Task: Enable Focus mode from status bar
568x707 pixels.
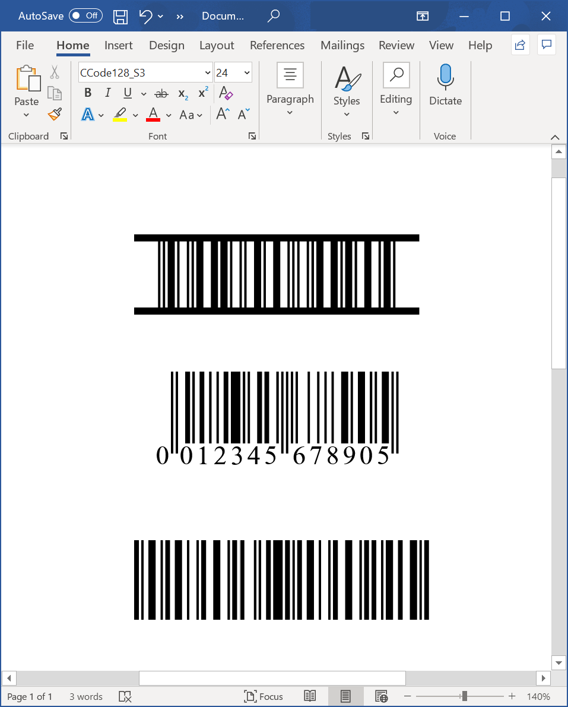Action: pos(264,696)
